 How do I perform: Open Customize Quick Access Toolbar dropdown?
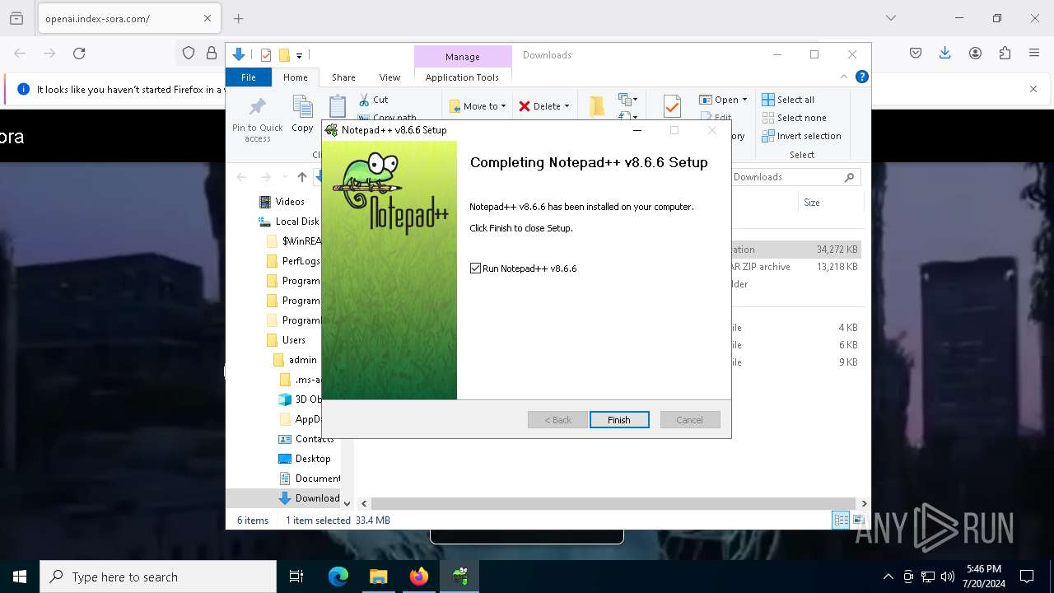tap(299, 55)
